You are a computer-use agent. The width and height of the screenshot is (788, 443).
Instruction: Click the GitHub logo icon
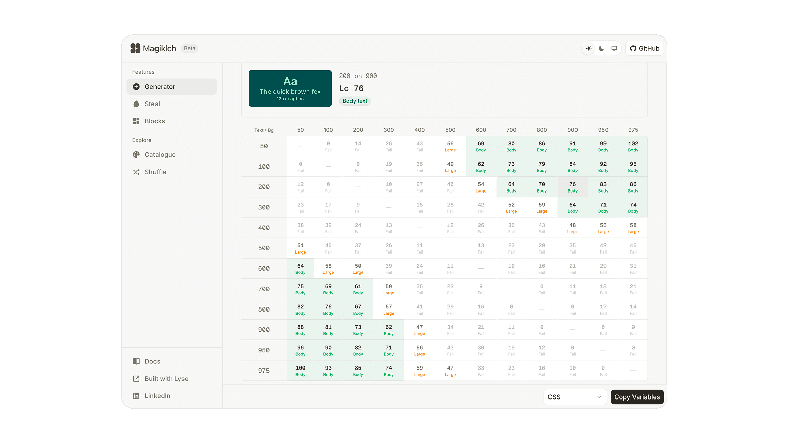[x=633, y=48]
